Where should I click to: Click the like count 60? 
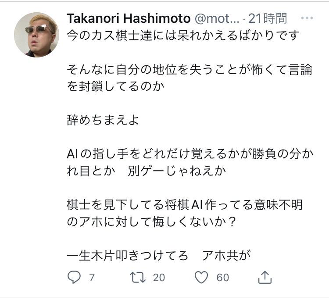pos(223,278)
